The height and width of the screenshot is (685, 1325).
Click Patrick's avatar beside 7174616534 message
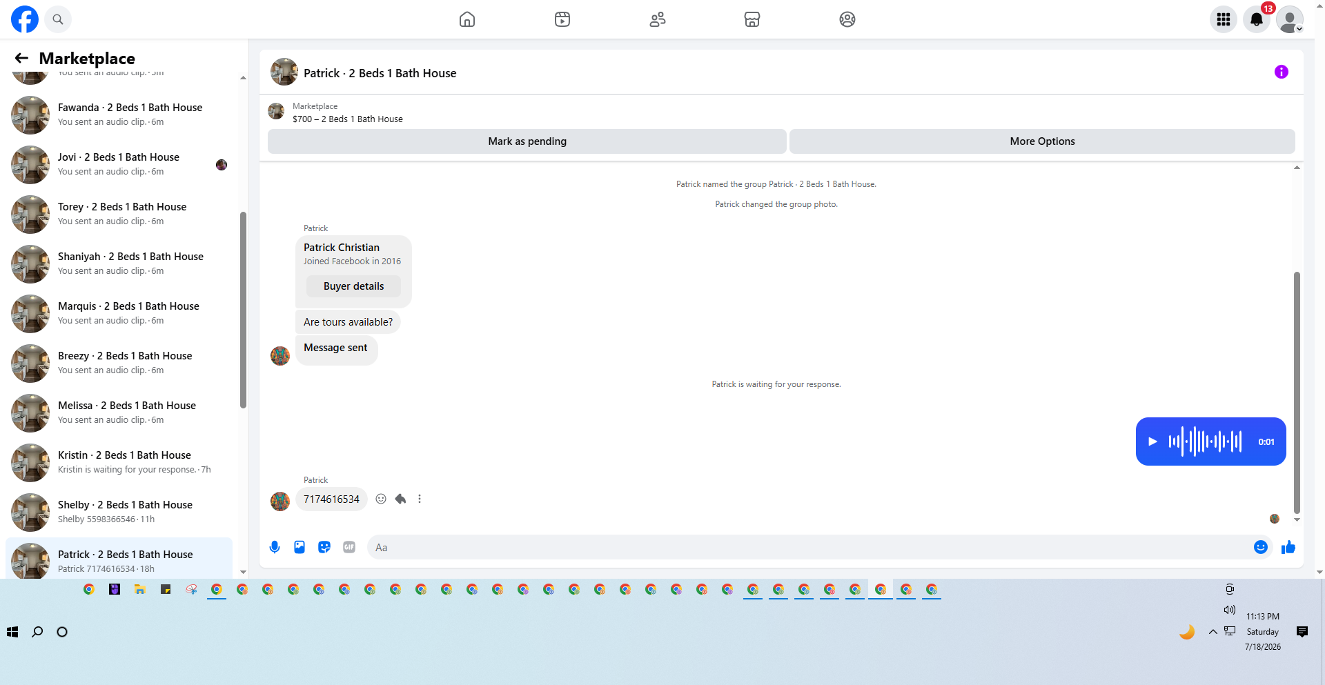point(280,502)
